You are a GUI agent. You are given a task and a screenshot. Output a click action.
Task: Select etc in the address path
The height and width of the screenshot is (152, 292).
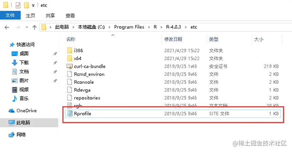(194, 27)
